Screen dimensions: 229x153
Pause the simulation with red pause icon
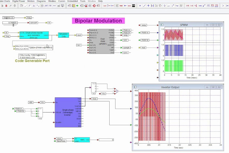click(x=6, y=6)
